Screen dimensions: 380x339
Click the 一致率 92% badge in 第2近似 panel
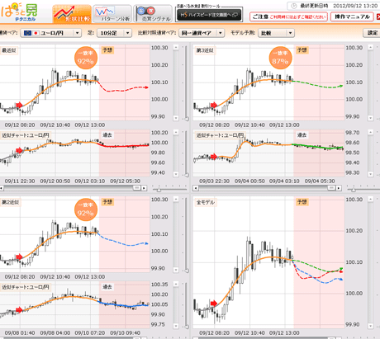(x=86, y=210)
